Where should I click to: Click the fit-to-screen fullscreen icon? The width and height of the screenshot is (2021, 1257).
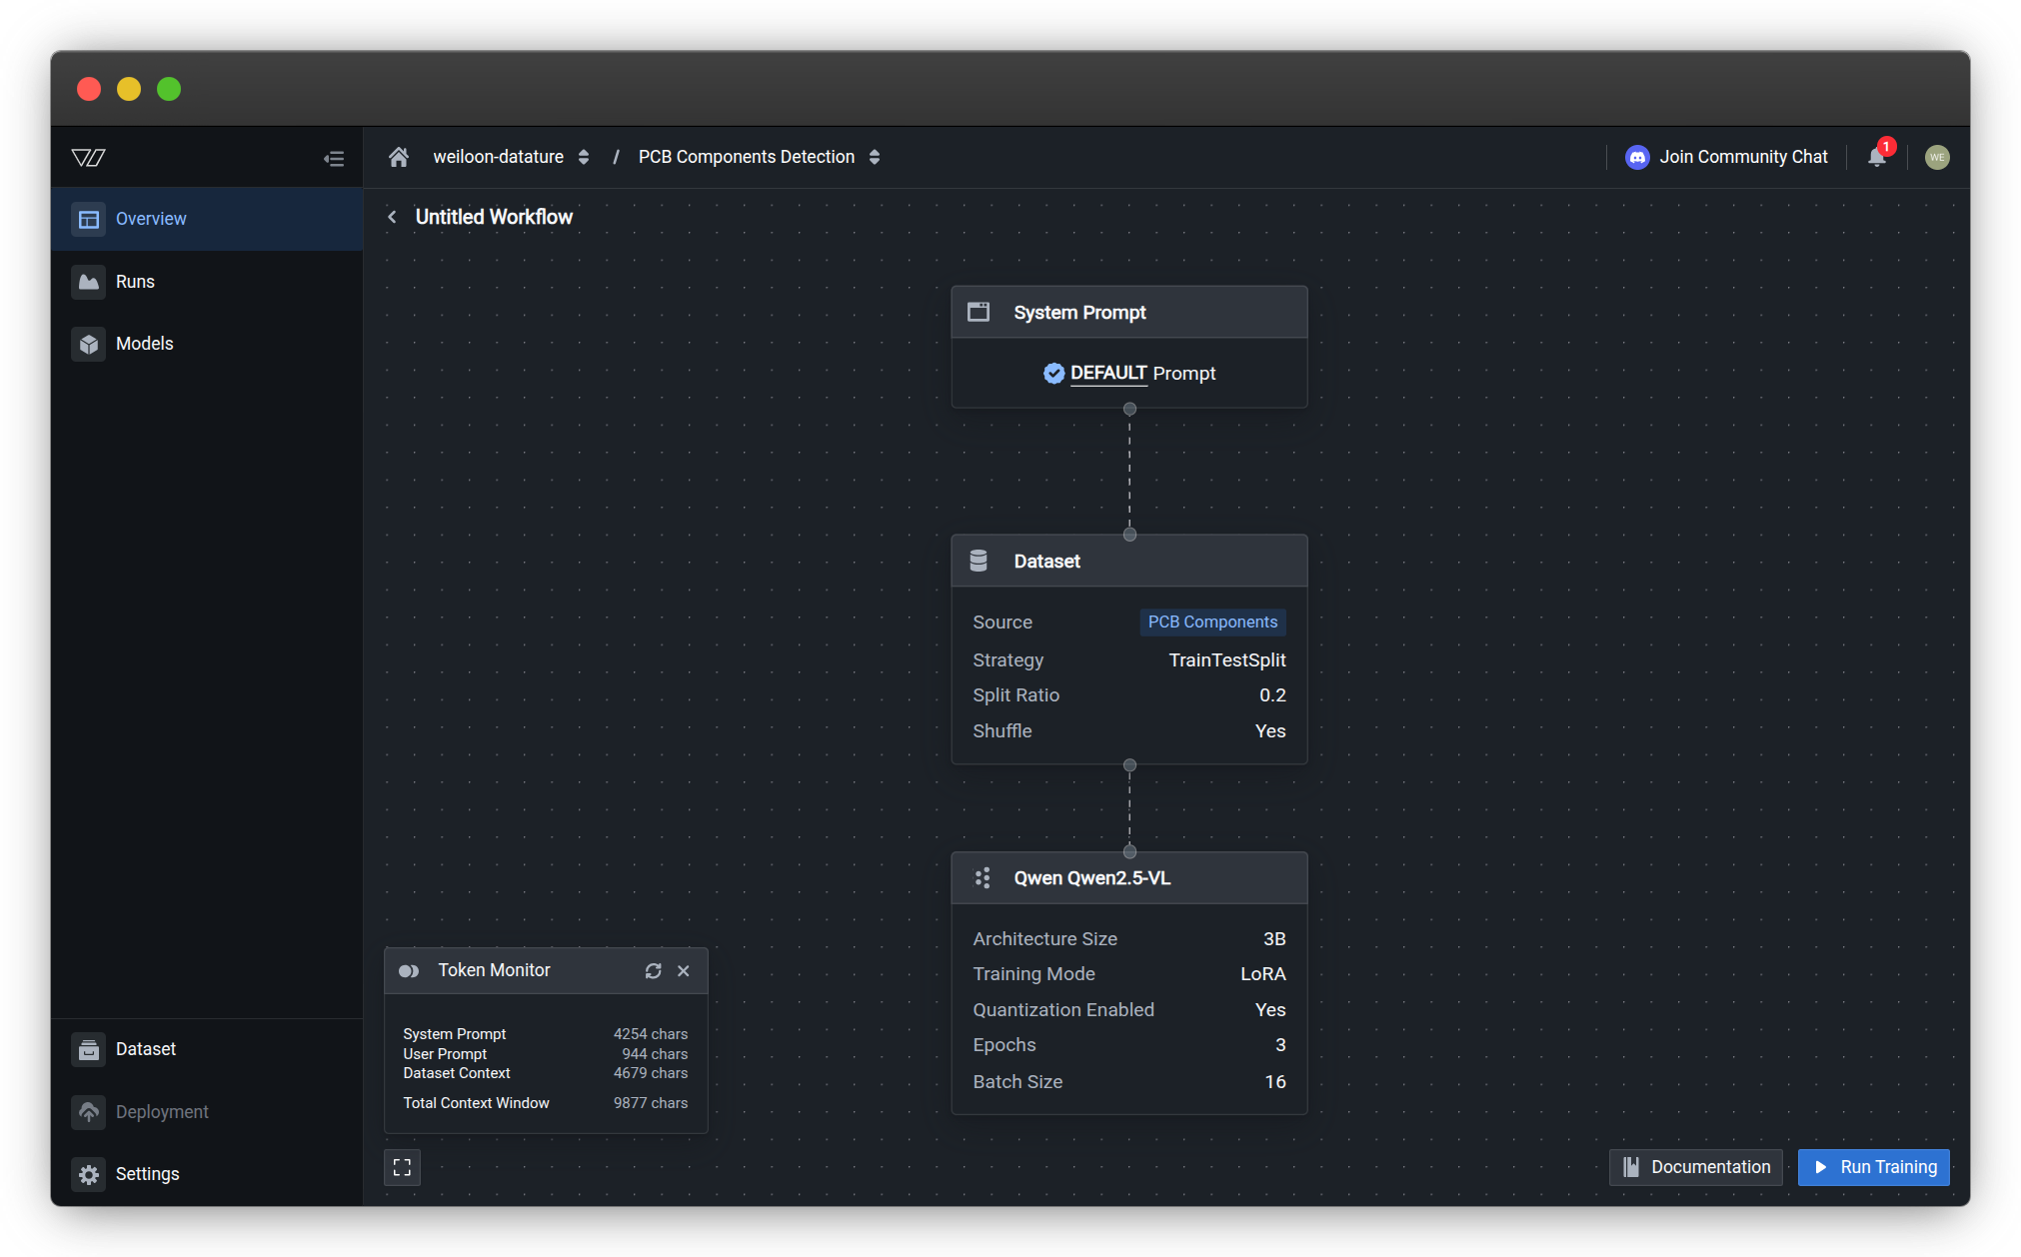pyautogui.click(x=402, y=1167)
